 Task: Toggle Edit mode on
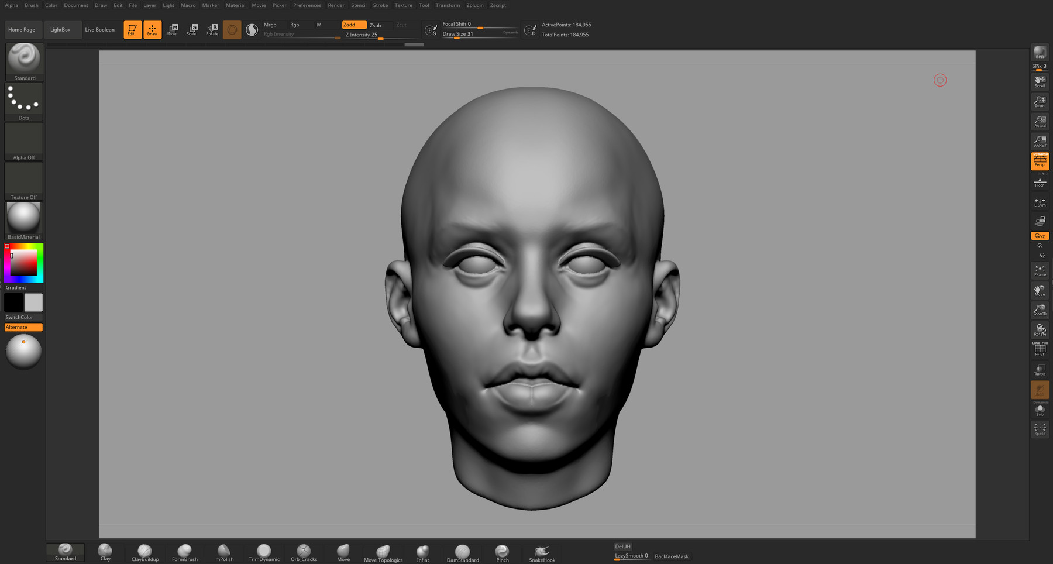(x=132, y=29)
